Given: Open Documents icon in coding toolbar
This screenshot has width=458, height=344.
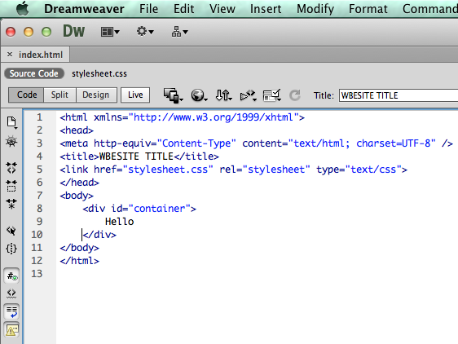Looking at the screenshot, I should coord(11,122).
